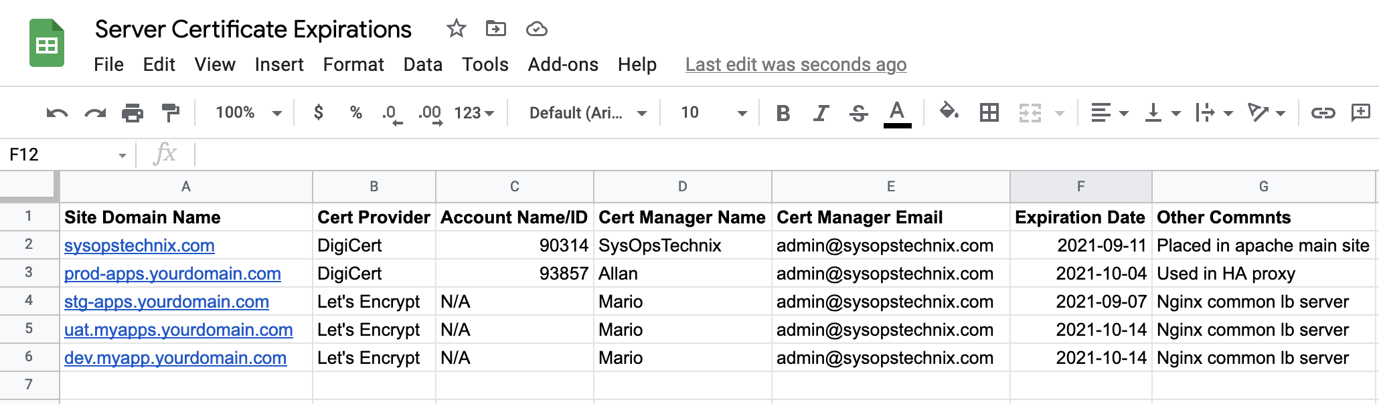
Task: Open the Format menu
Action: pos(353,64)
